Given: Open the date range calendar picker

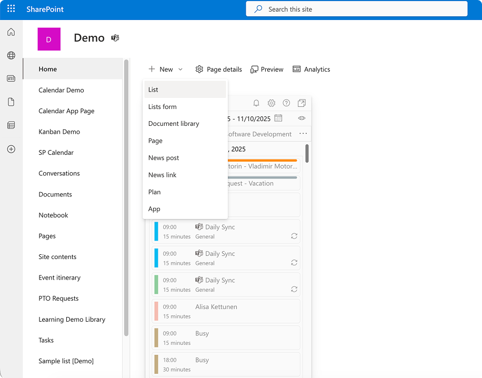Looking at the screenshot, I should 277,118.
